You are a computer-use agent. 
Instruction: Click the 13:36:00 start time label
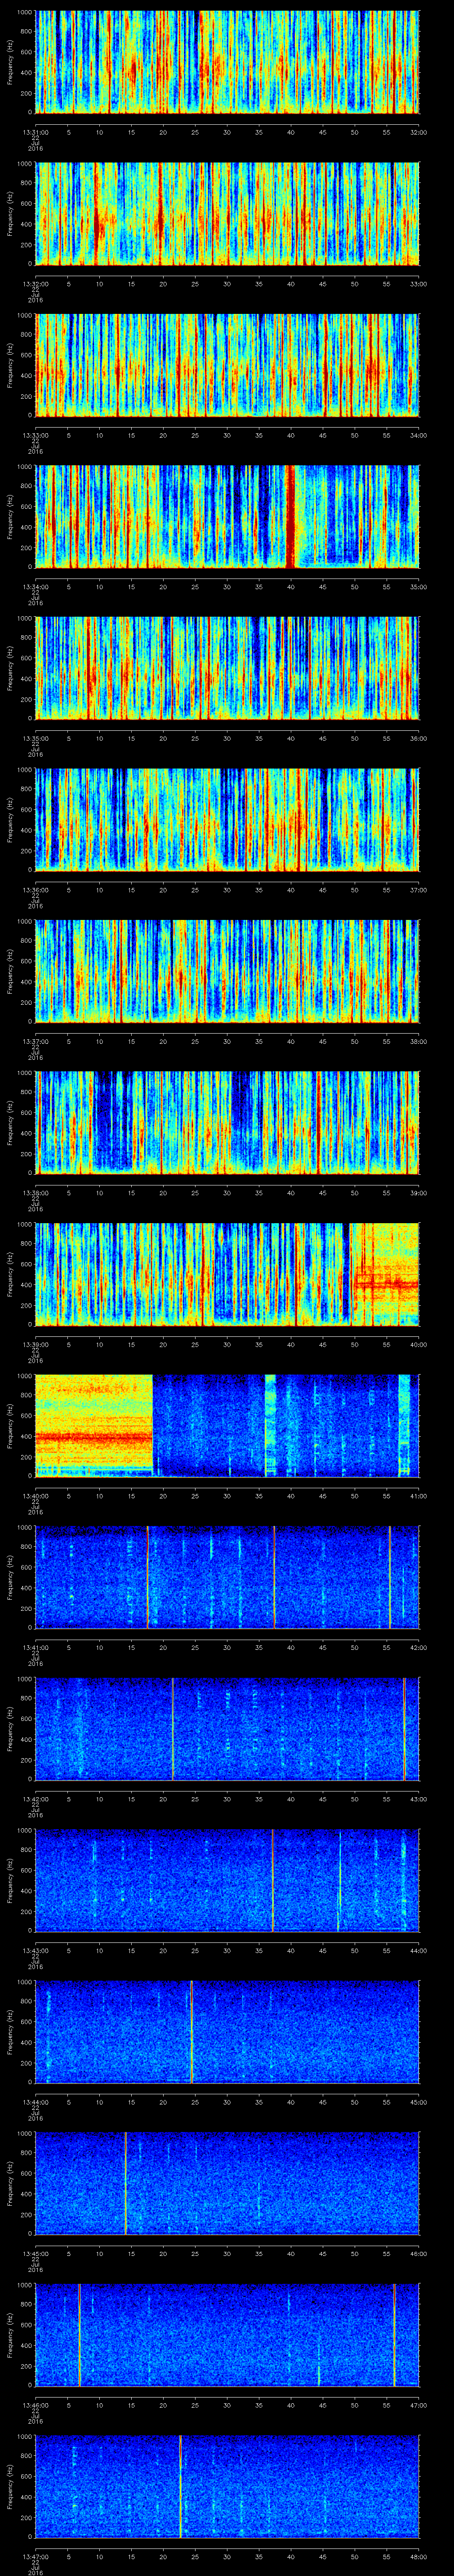click(35, 890)
